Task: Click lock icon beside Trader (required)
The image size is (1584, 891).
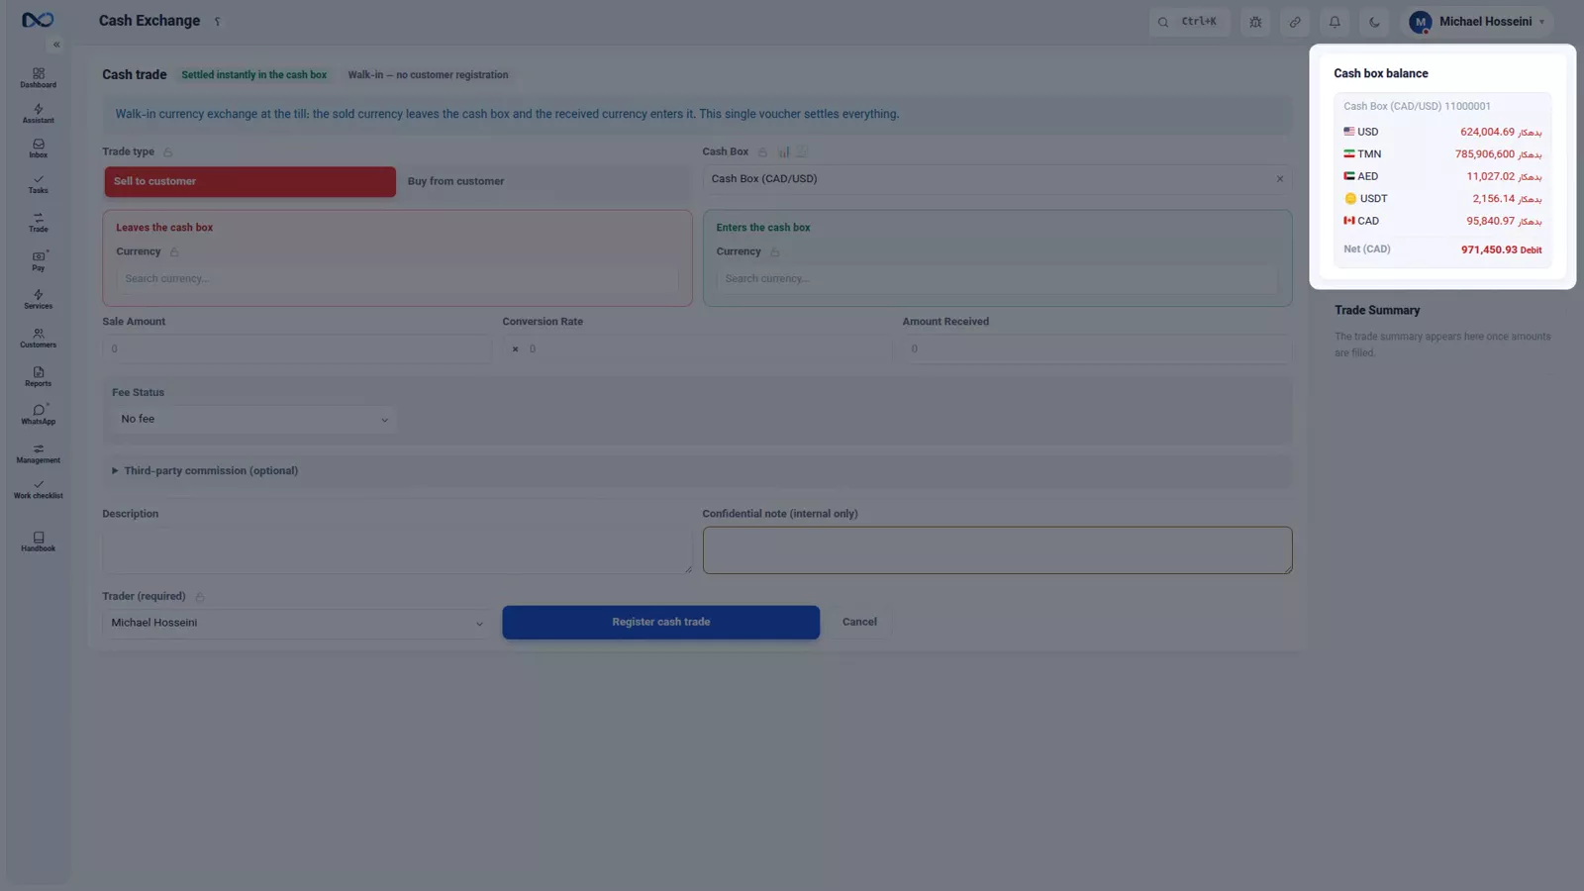Action: tap(200, 597)
